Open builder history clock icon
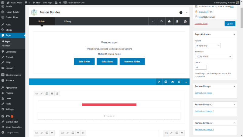The width and height of the screenshot is (243, 137). [x=185, y=21]
